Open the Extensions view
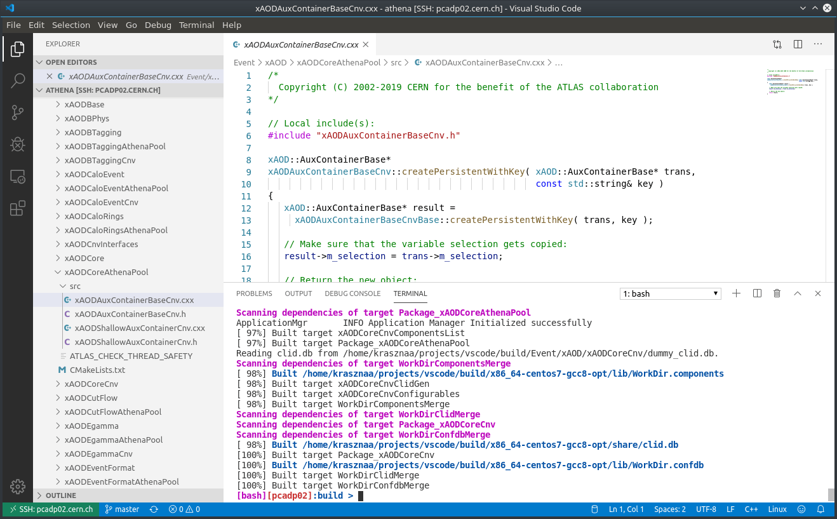Image resolution: width=837 pixels, height=519 pixels. (x=18, y=208)
